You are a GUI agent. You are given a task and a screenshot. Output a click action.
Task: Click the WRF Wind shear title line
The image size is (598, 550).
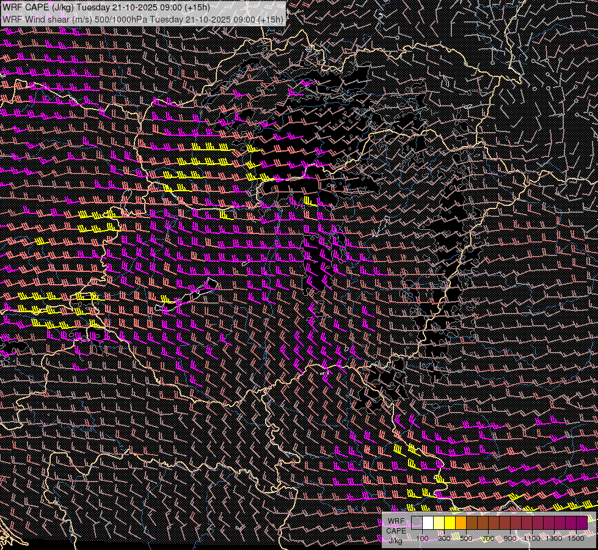tap(143, 19)
